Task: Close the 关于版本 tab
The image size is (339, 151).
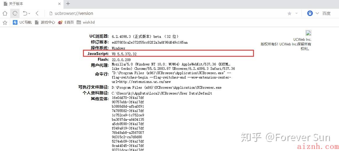Action: (60, 4)
